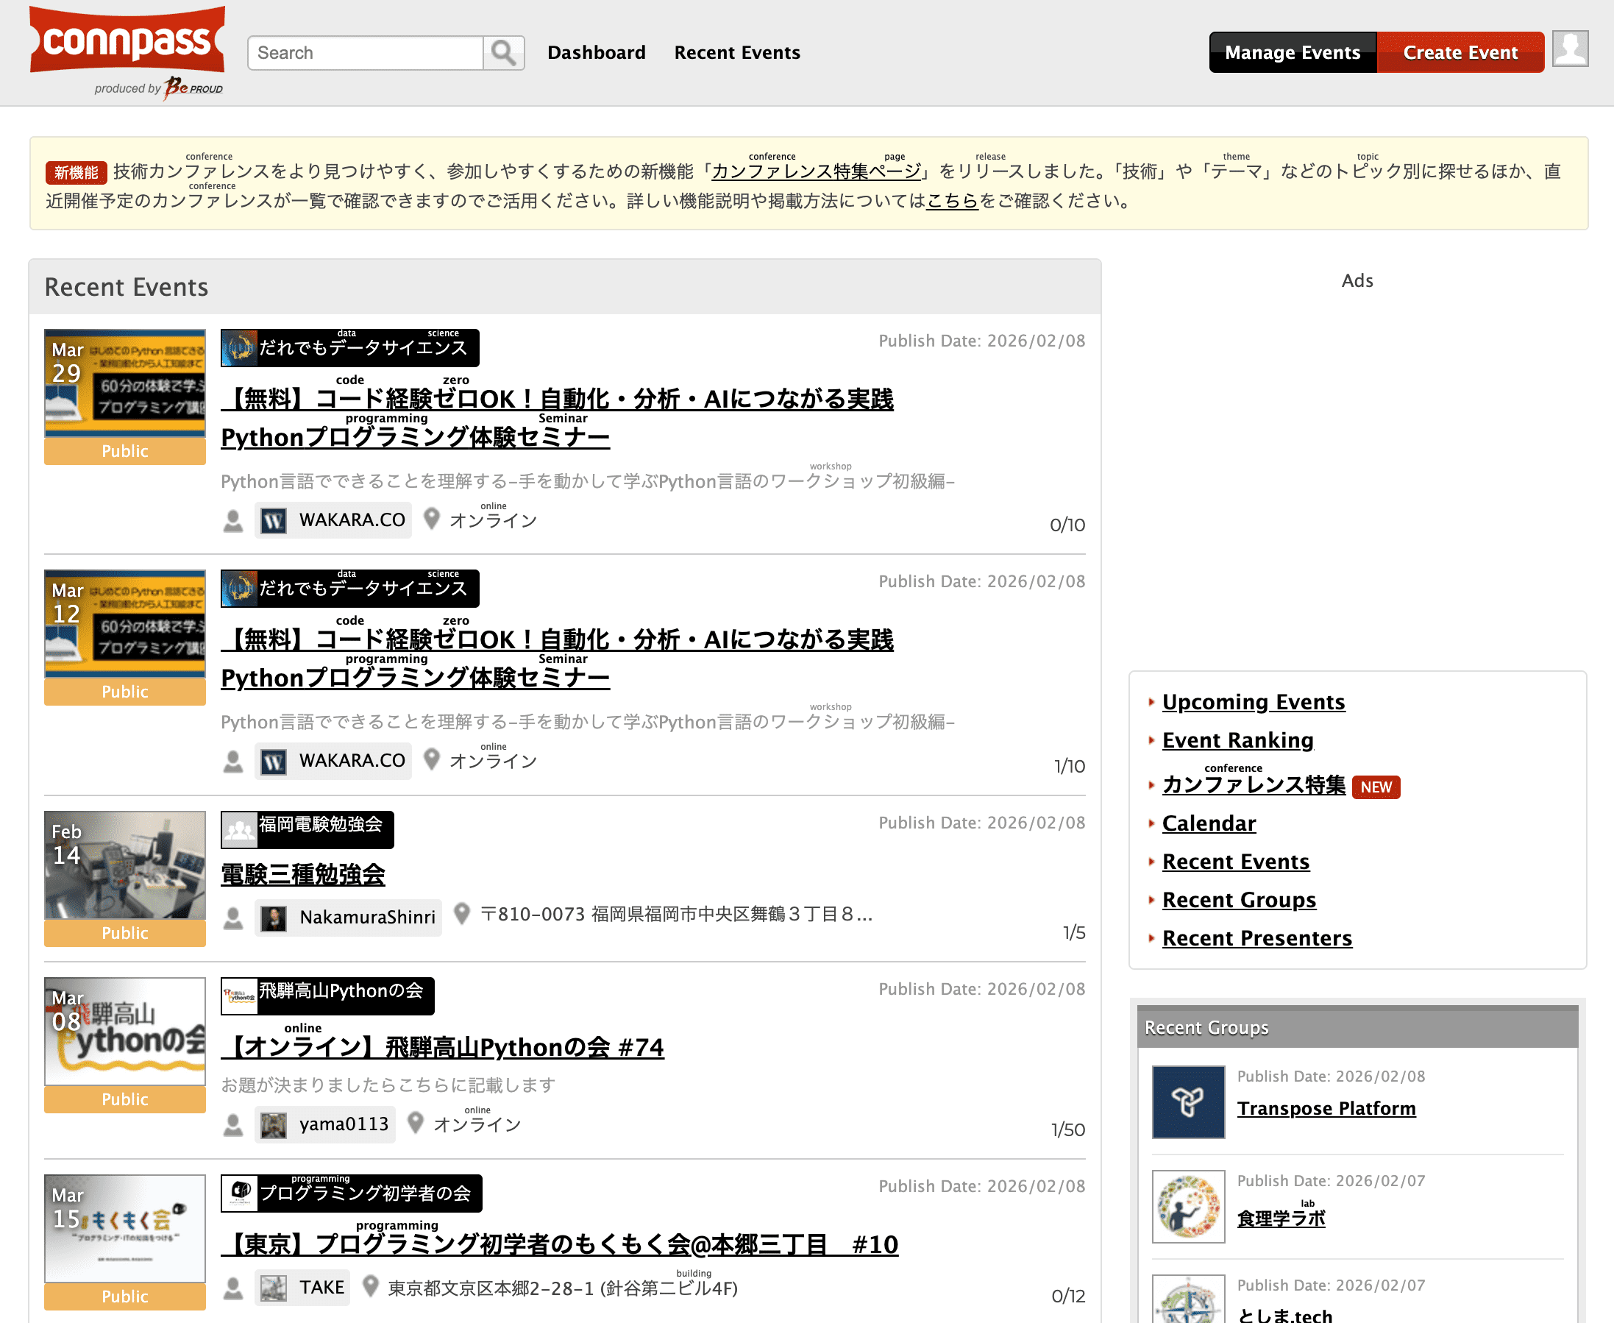Open the 食理学ラボ group thumbnail

coord(1188,1205)
